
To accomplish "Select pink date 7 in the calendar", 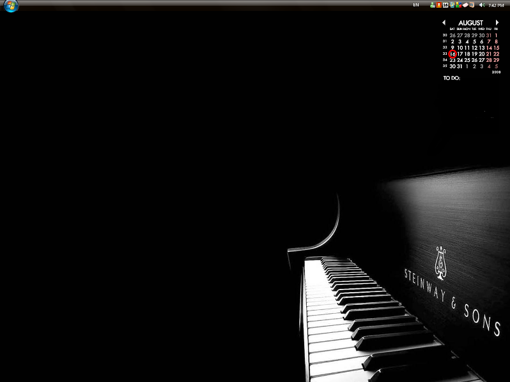I will (489, 42).
